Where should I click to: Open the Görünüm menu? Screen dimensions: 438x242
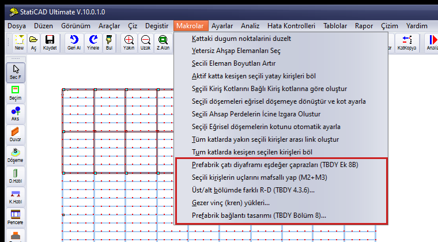(x=75, y=26)
